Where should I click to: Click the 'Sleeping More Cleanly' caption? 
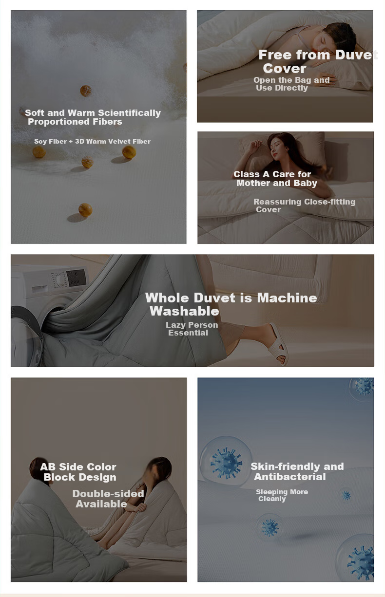tap(282, 495)
